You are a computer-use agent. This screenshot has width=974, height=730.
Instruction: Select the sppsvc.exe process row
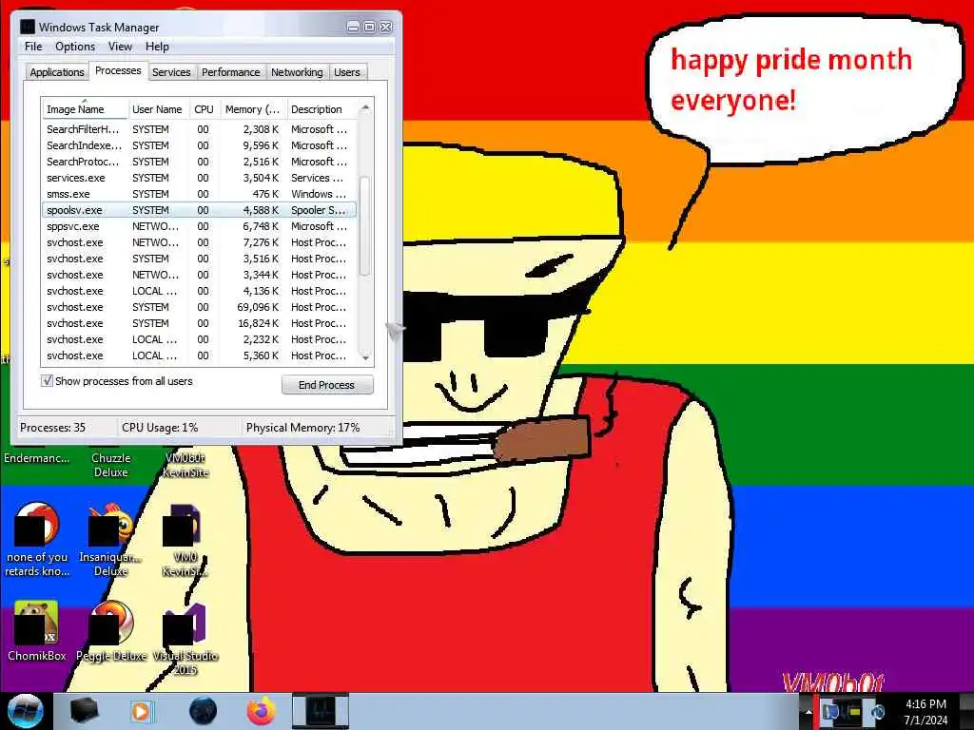coord(199,226)
